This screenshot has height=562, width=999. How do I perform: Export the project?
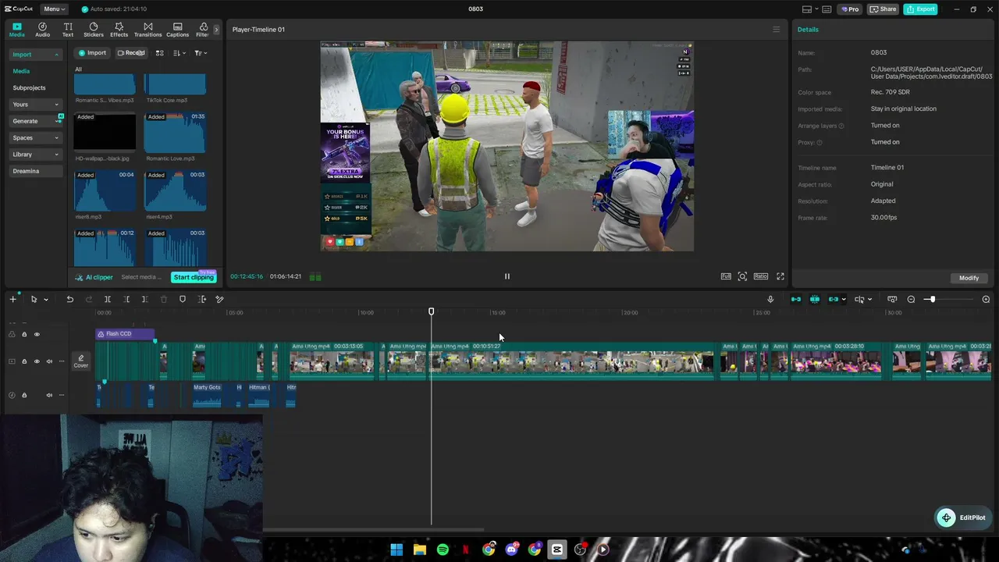(x=921, y=9)
